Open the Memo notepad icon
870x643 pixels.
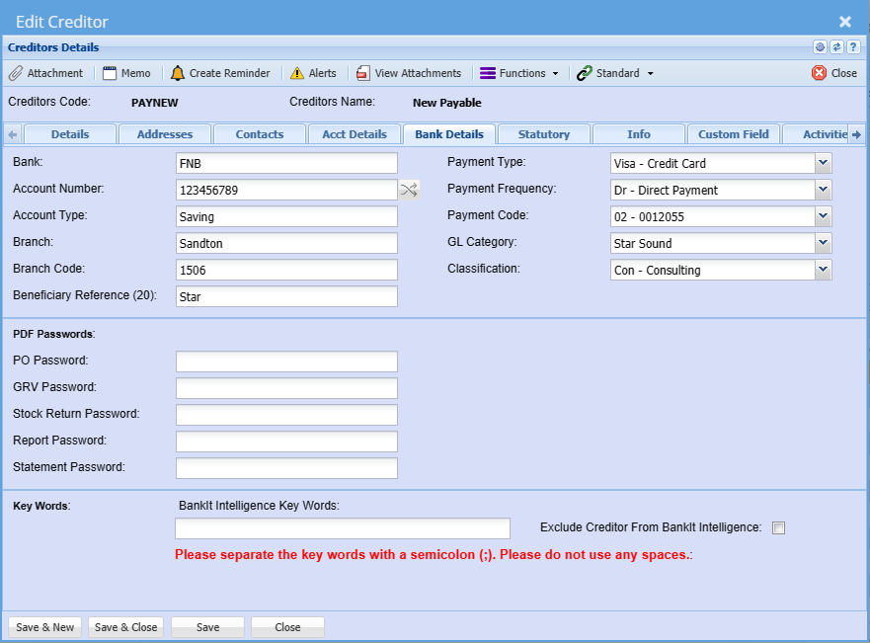(x=110, y=73)
